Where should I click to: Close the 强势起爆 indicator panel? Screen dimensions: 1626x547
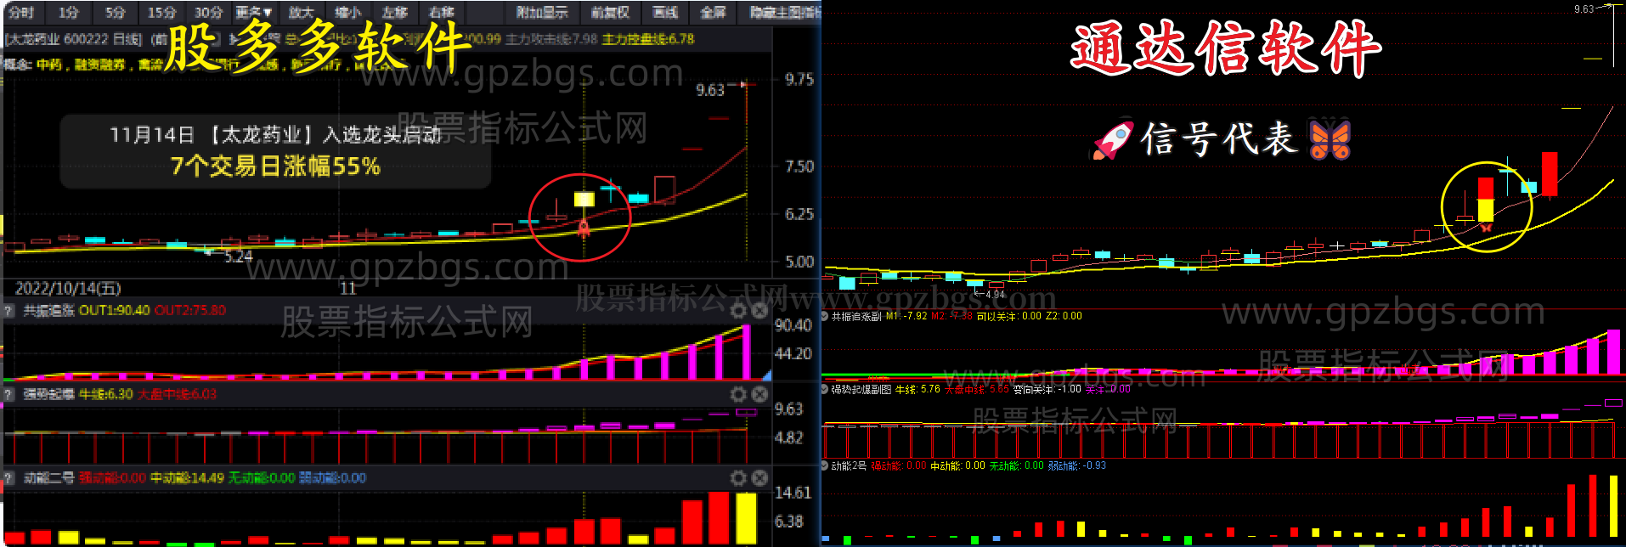(x=759, y=395)
